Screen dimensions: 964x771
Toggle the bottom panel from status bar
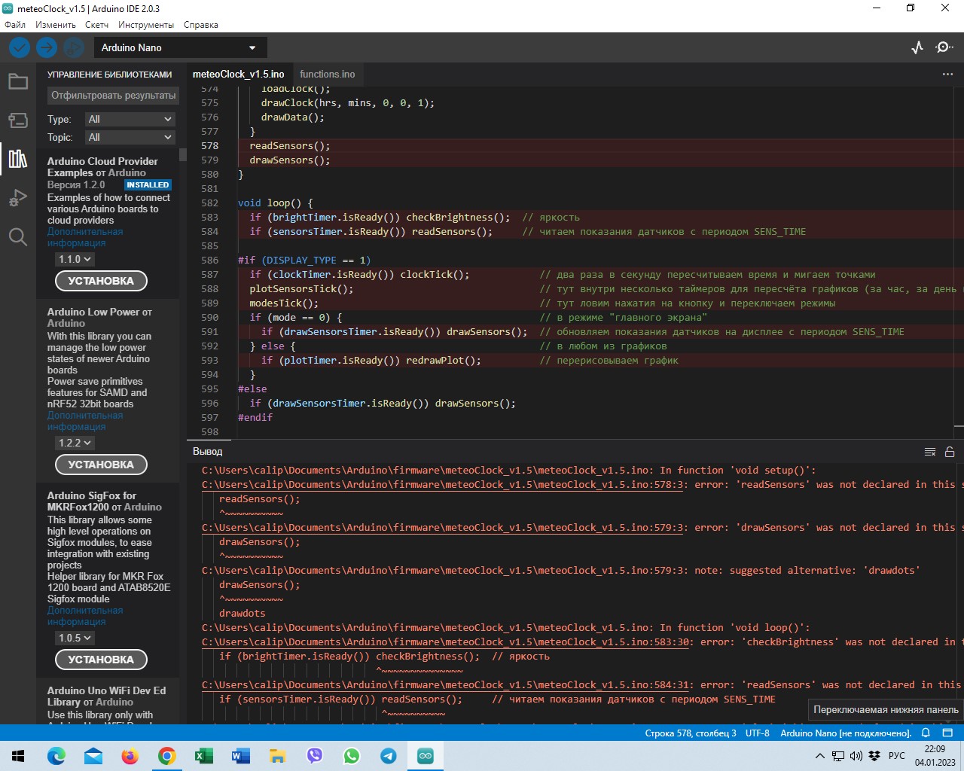pos(947,733)
